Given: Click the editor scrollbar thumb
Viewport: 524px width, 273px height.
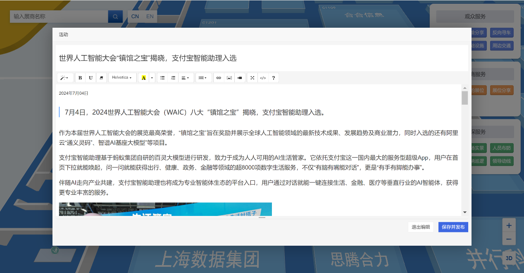Looking at the screenshot, I should [464, 98].
